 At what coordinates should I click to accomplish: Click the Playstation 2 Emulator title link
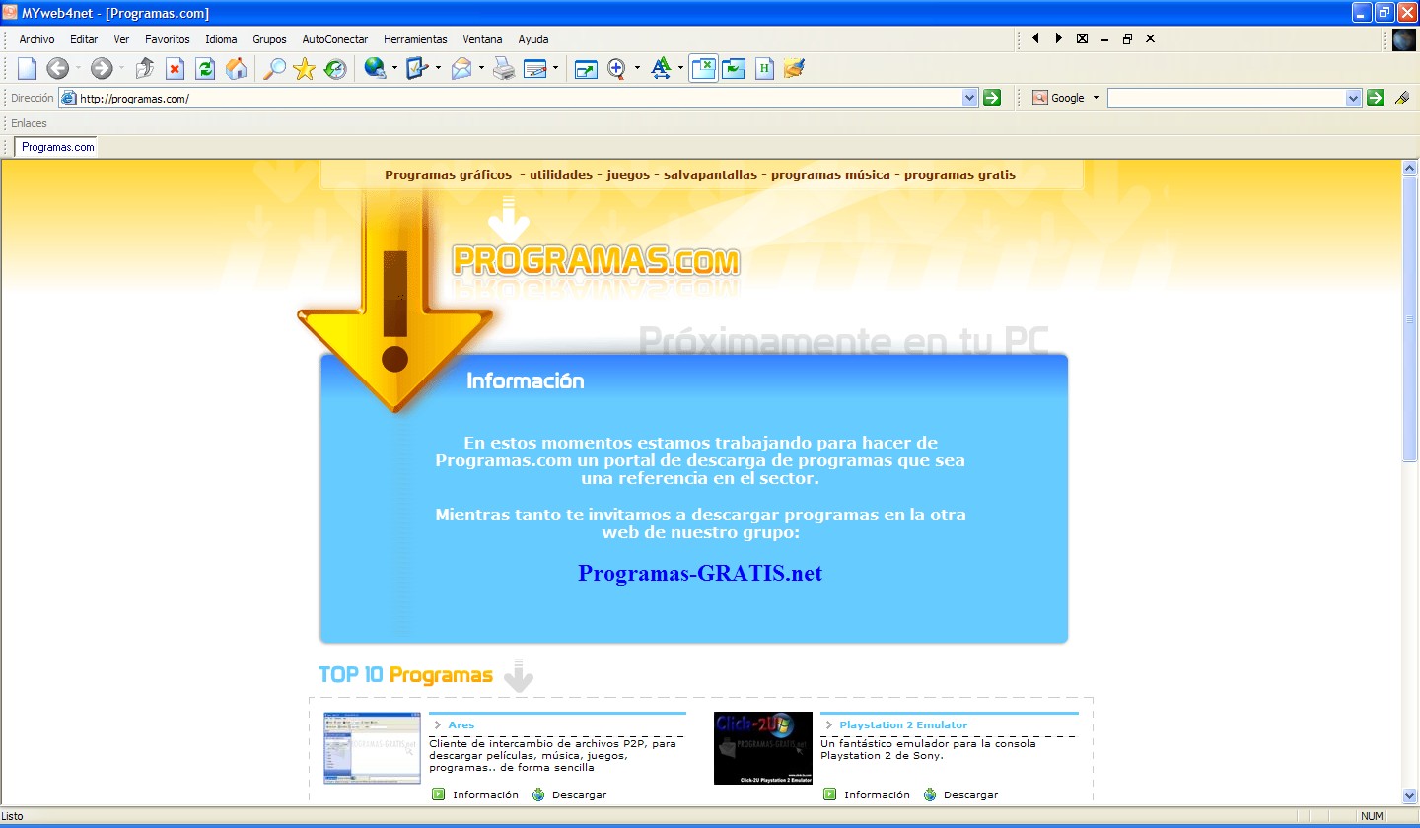903,724
